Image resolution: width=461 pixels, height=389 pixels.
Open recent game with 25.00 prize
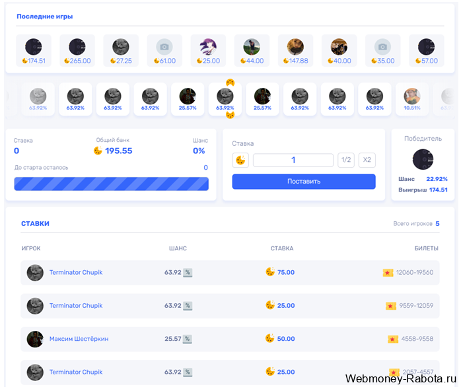208,51
